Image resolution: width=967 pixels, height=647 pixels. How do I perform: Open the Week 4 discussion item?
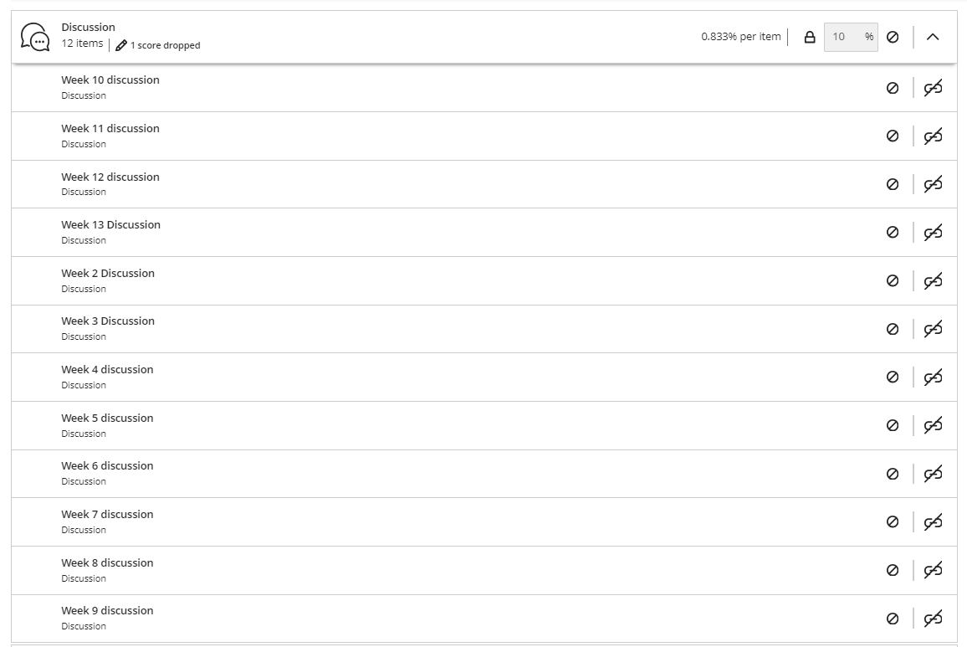click(107, 370)
